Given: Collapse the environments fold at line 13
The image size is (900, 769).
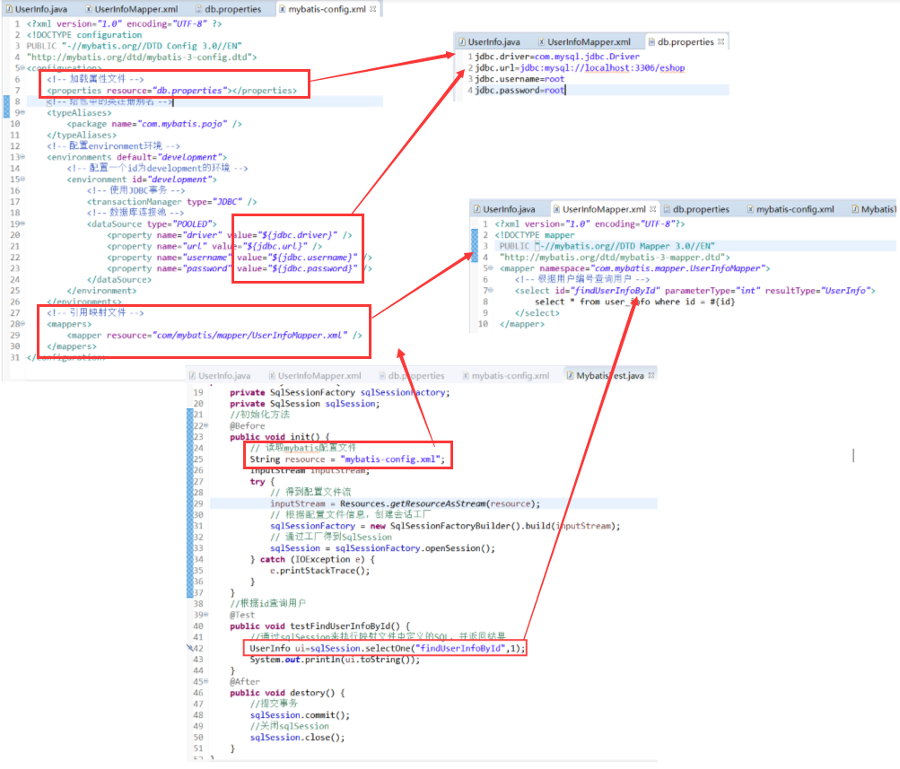Looking at the screenshot, I should point(22,157).
